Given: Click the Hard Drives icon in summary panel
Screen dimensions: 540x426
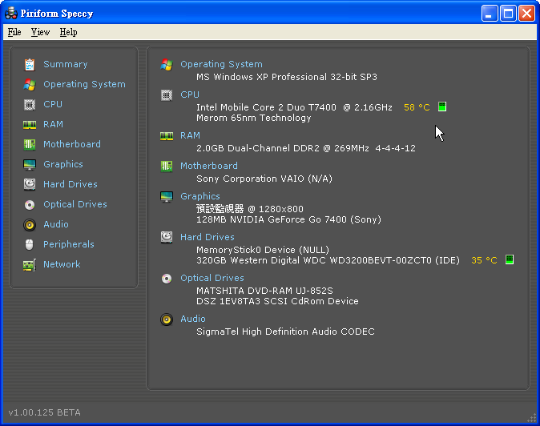Looking at the screenshot, I should 167,237.
